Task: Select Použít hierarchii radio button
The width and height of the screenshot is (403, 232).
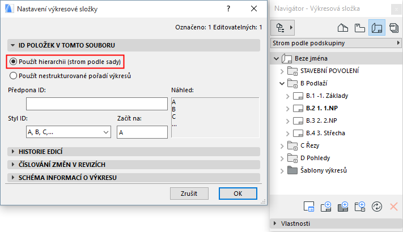Action: [x=13, y=62]
